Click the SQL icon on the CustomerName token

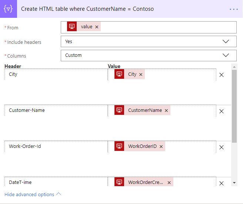pyautogui.click(x=119, y=110)
